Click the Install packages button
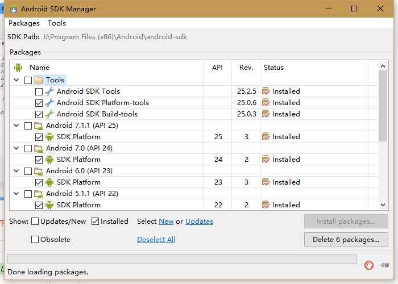 pos(346,222)
